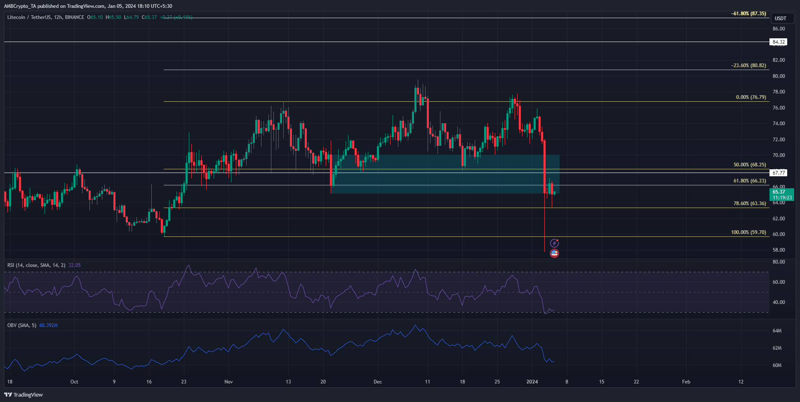Select the -23.60% (80.82) Fibonacci label
Viewport: 800px width, 402px height.
pos(748,65)
